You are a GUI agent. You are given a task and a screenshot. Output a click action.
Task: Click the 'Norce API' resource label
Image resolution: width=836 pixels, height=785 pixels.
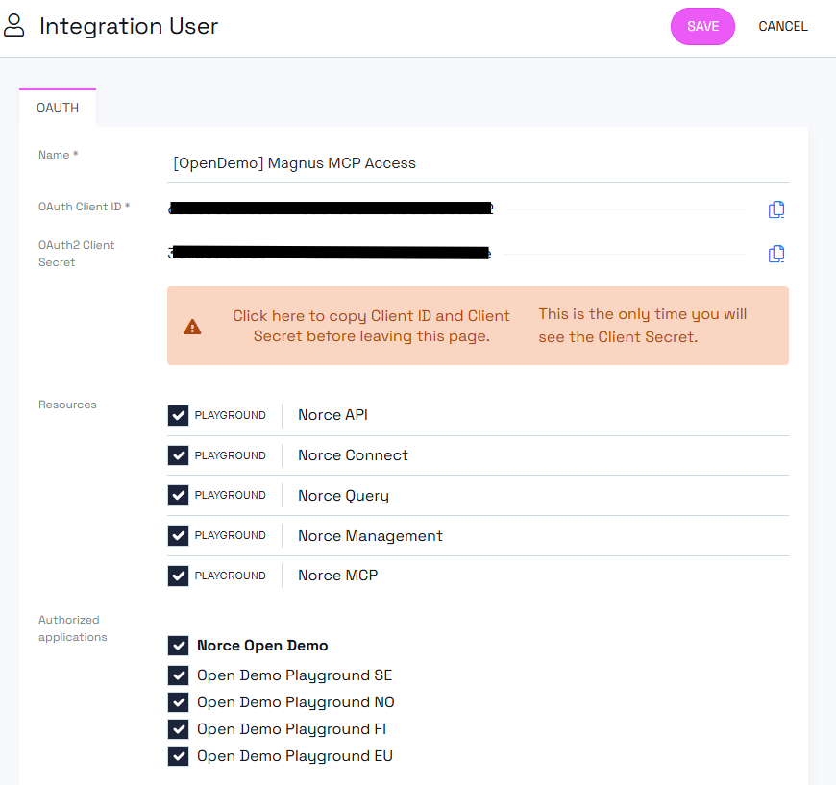pyautogui.click(x=332, y=415)
